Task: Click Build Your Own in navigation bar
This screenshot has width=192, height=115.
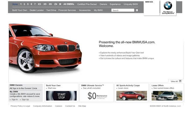Action: pyautogui.click(x=20, y=10)
